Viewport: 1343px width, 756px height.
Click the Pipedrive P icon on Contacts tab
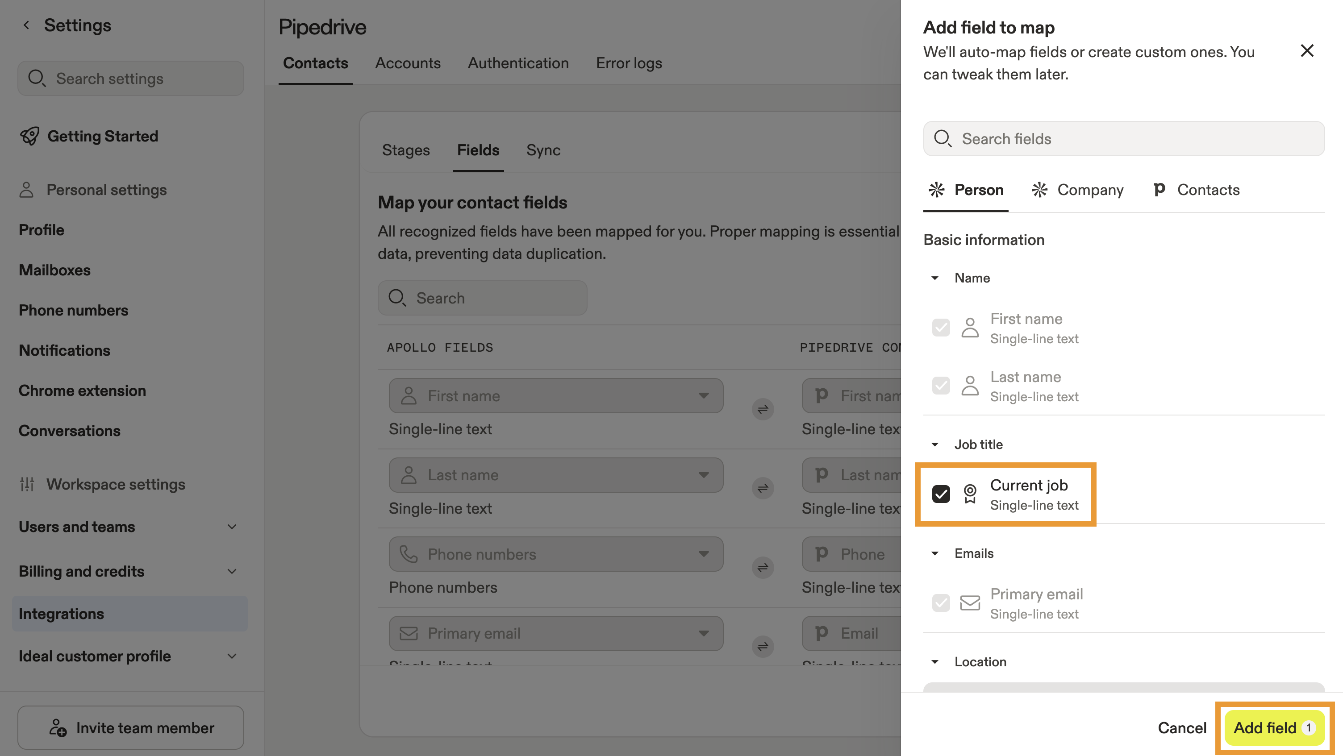tap(1159, 190)
